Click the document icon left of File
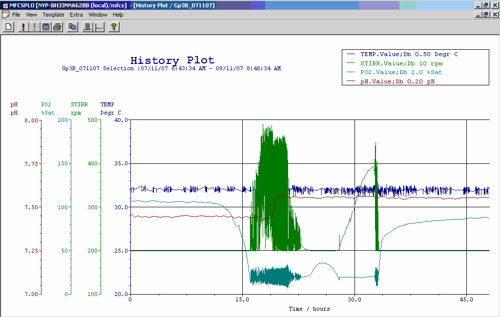Image resolution: width=500 pixels, height=317 pixels. 5,15
